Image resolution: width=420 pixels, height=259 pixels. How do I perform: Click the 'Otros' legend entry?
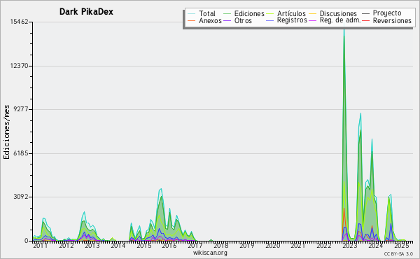point(243,20)
